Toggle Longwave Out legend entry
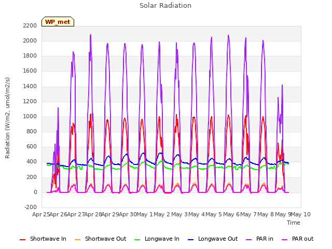332x249 pixels. pos(213,239)
